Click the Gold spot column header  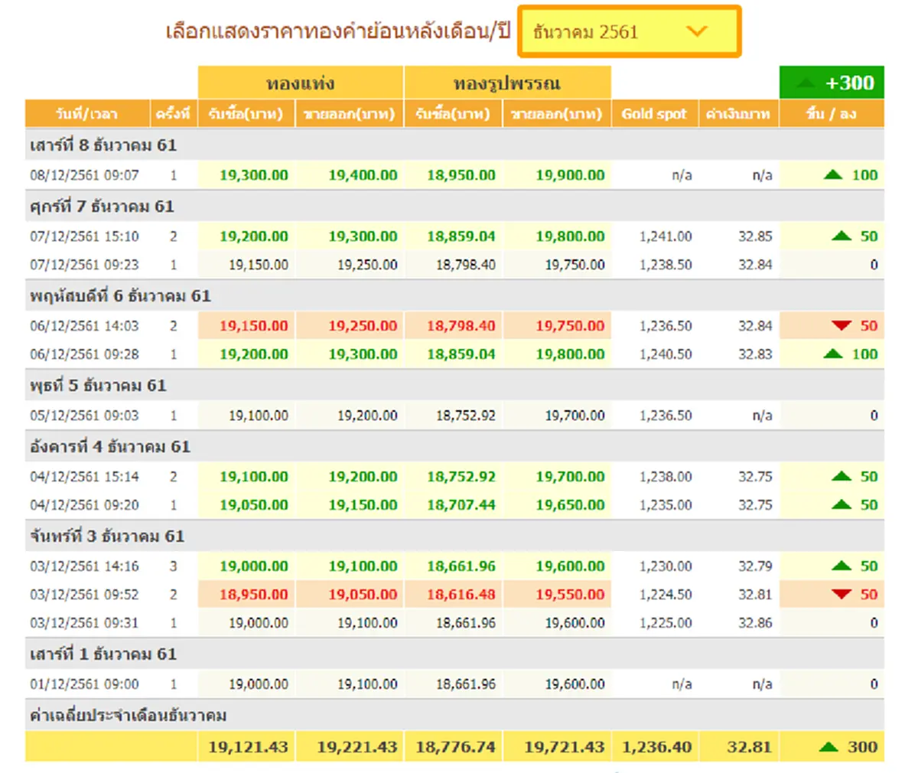pyautogui.click(x=655, y=113)
